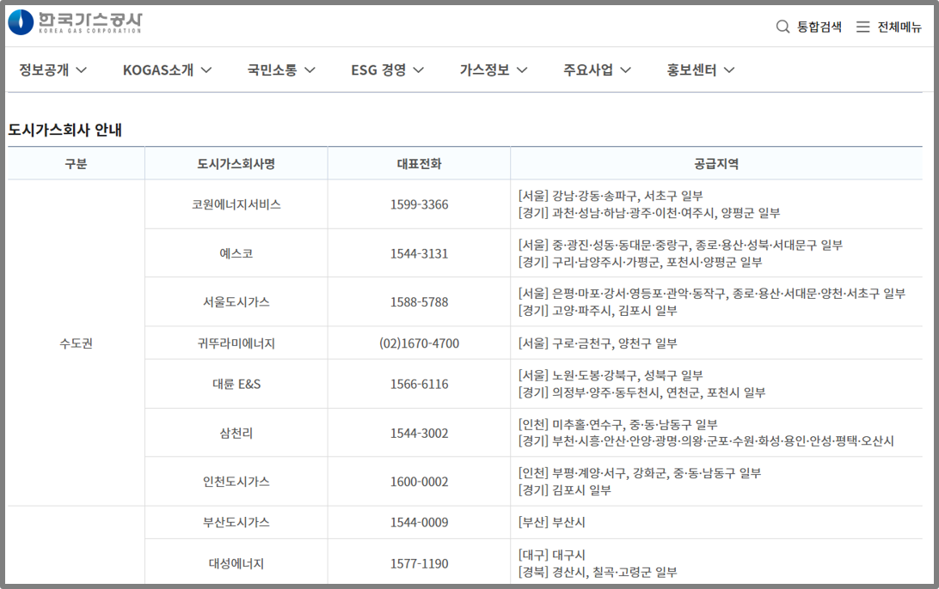Click phone number 1544-3002
Viewport: 939px width, 589px height.
tap(420, 433)
